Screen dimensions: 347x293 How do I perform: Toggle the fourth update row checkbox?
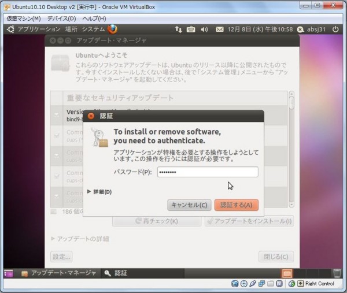pyautogui.click(x=57, y=176)
